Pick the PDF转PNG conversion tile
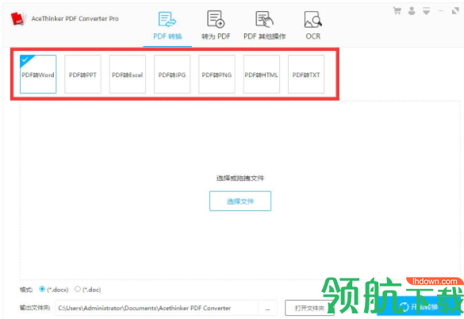This screenshot has height=319, width=464. tap(217, 75)
